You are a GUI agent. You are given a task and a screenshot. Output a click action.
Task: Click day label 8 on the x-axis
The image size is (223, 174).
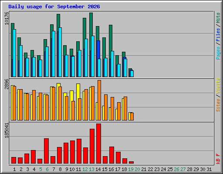point(60,169)
